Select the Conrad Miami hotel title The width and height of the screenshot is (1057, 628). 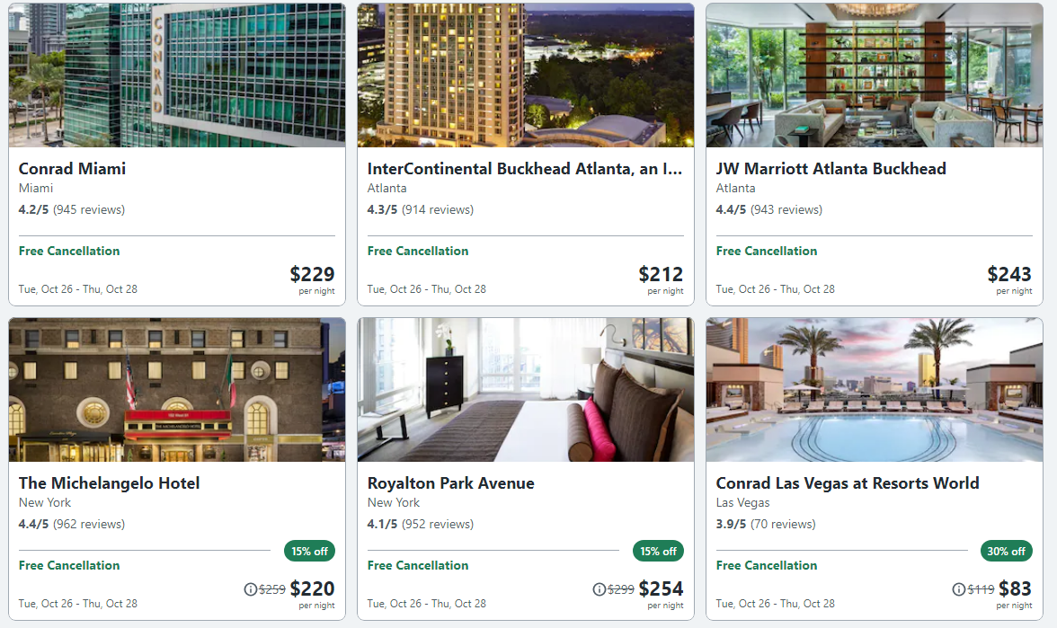coord(72,169)
